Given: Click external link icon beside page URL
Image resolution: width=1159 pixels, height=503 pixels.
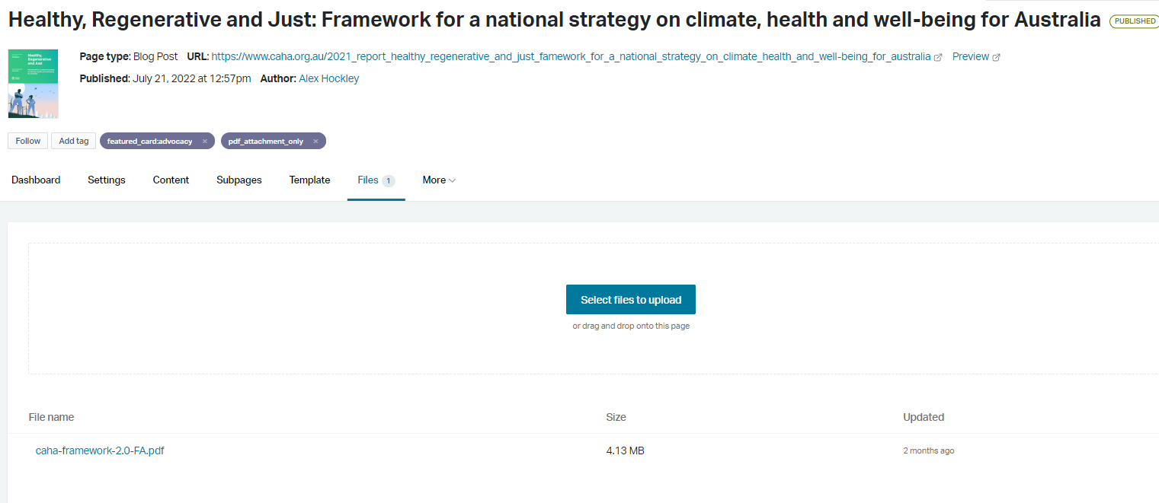Looking at the screenshot, I should click(938, 57).
